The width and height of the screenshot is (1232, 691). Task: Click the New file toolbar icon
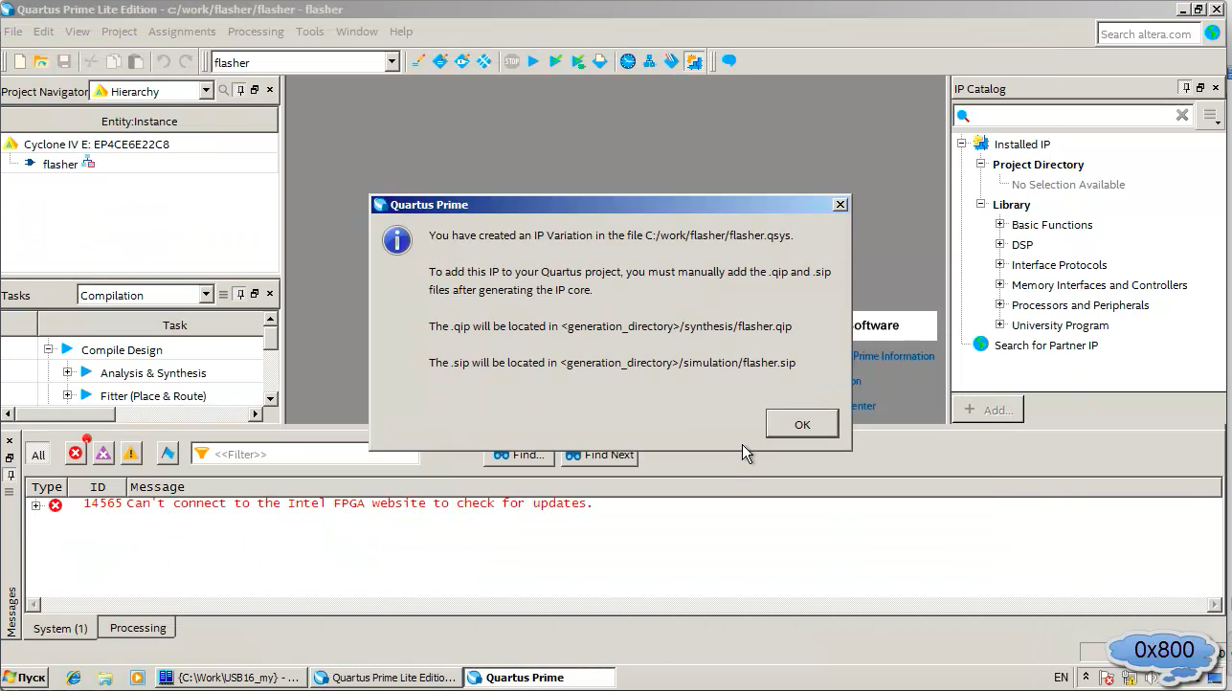pyautogui.click(x=19, y=61)
